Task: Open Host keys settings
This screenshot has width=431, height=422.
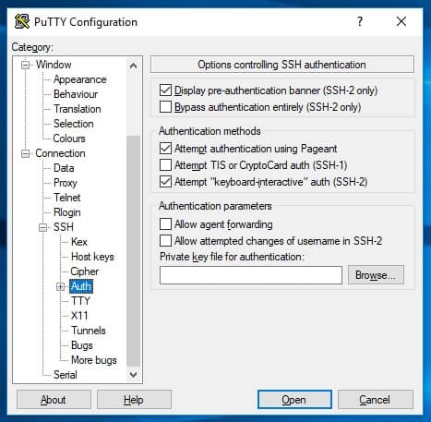Action: (92, 257)
